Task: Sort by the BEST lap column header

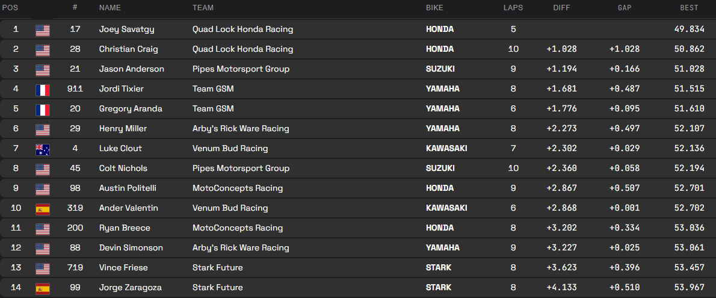Action: (689, 8)
